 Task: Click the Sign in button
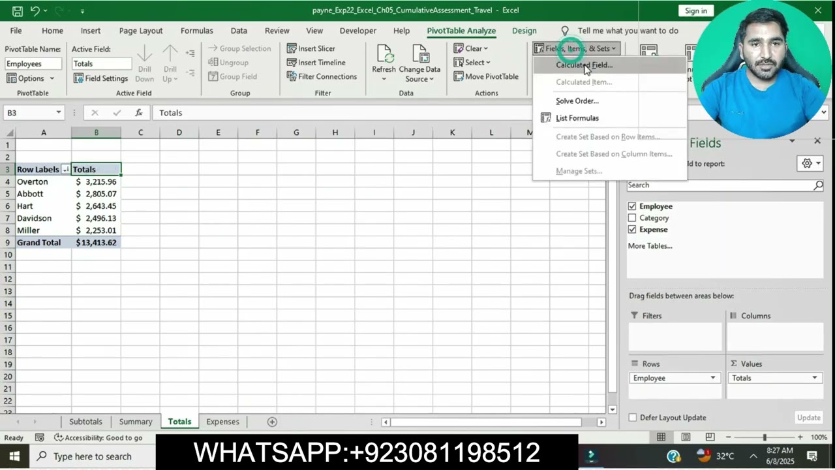coord(695,10)
